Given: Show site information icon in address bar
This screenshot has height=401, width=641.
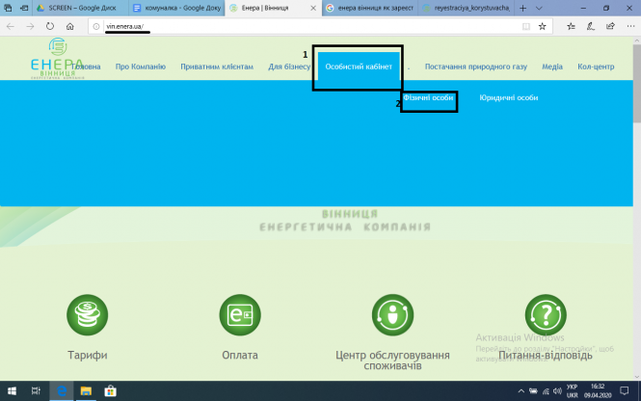Looking at the screenshot, I should tap(96, 26).
